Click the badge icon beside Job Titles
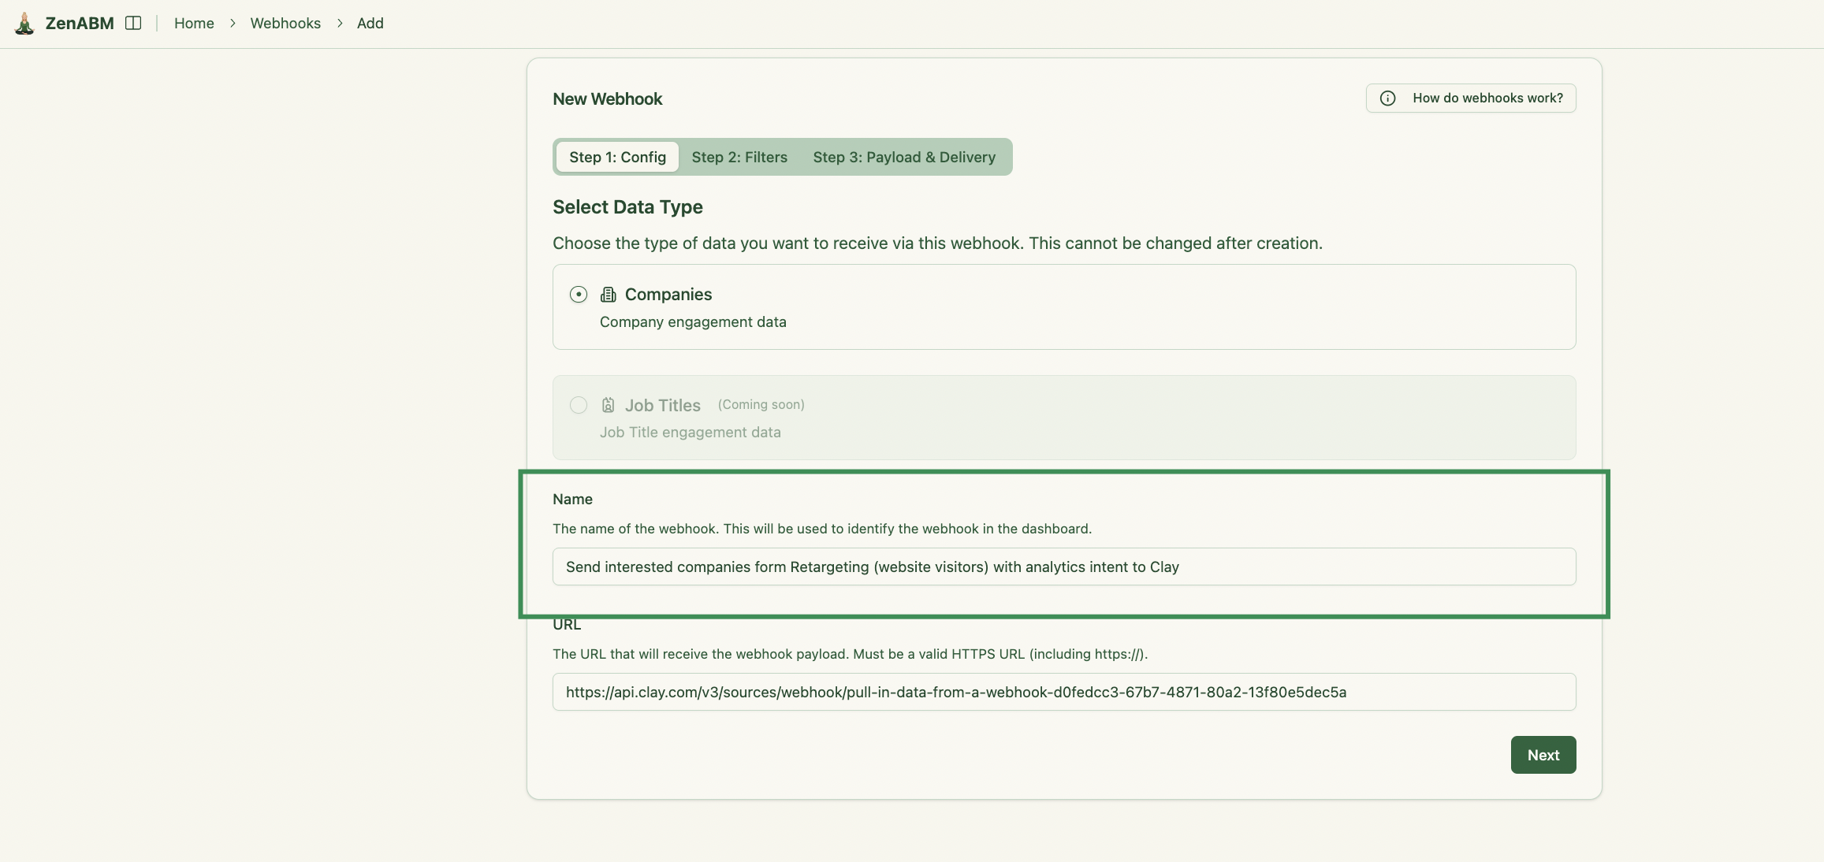 [x=608, y=405]
